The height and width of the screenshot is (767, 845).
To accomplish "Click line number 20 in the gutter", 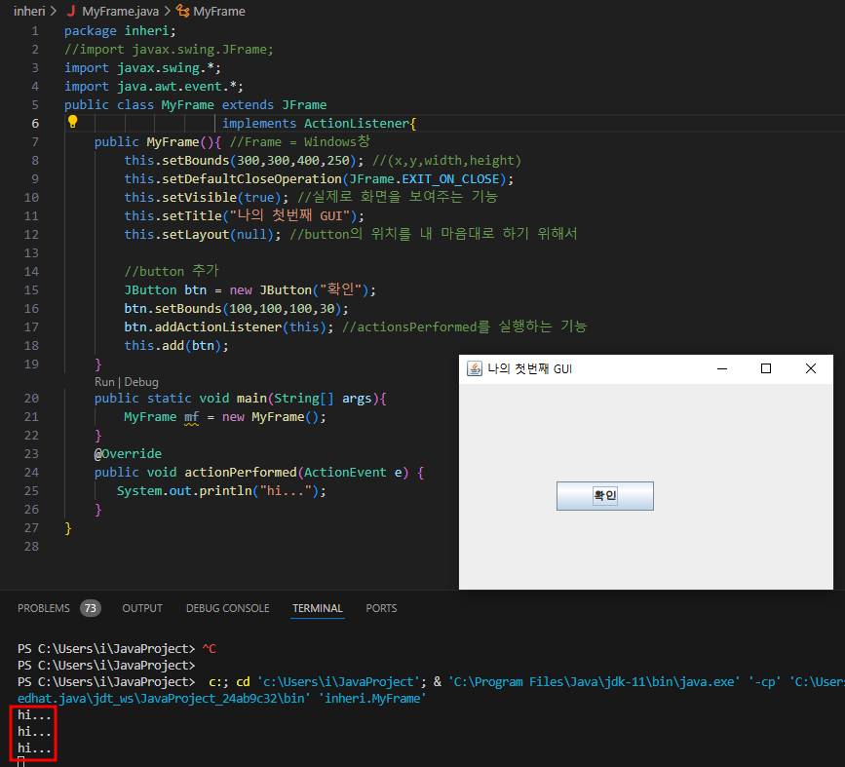I will (x=31, y=399).
